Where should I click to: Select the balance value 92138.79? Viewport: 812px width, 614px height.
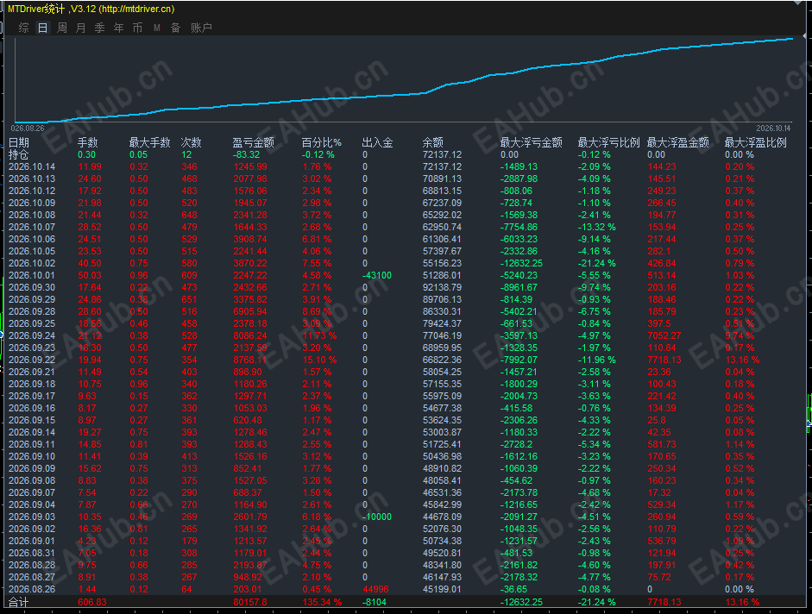[x=443, y=287]
